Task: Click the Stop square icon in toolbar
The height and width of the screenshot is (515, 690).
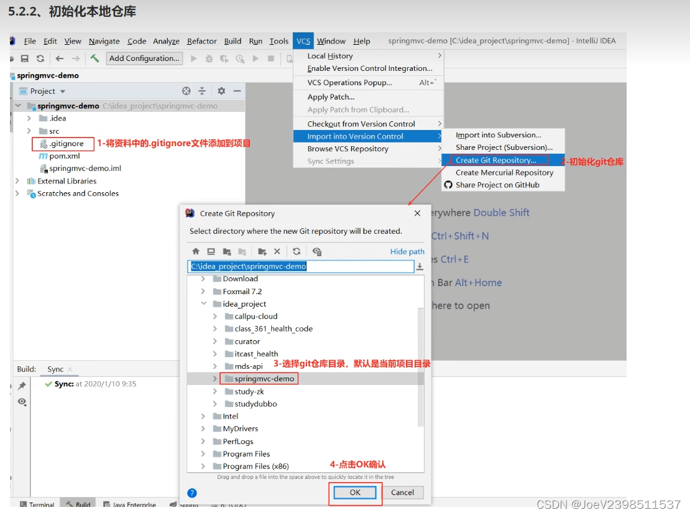Action: click(271, 58)
